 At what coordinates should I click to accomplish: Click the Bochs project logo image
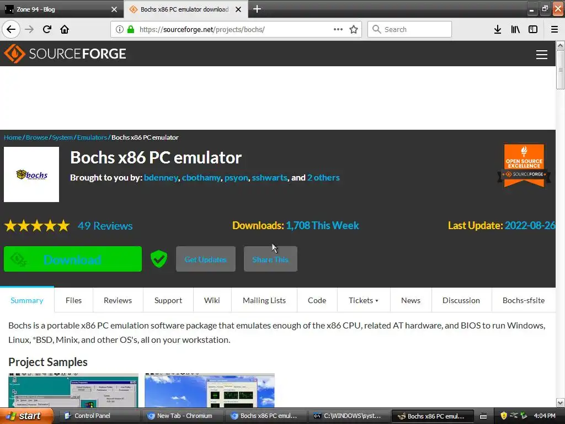click(31, 174)
